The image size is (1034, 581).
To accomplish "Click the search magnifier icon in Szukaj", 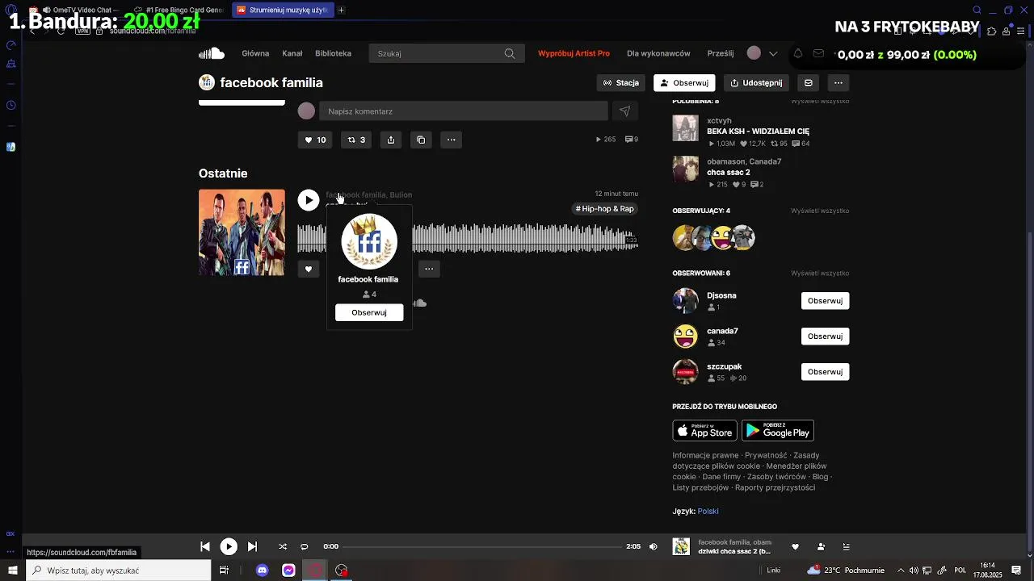I will tap(510, 53).
